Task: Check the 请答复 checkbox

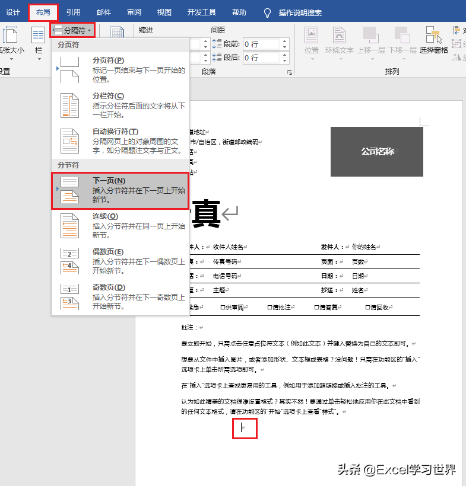Action: (x=316, y=307)
